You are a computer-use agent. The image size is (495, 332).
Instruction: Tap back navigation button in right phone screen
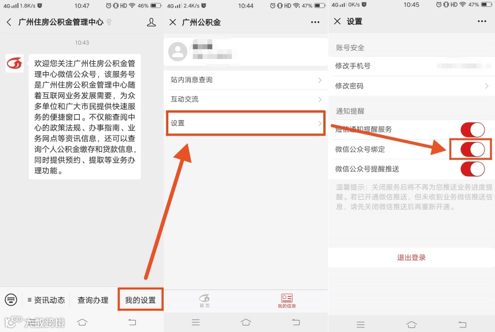click(462, 324)
